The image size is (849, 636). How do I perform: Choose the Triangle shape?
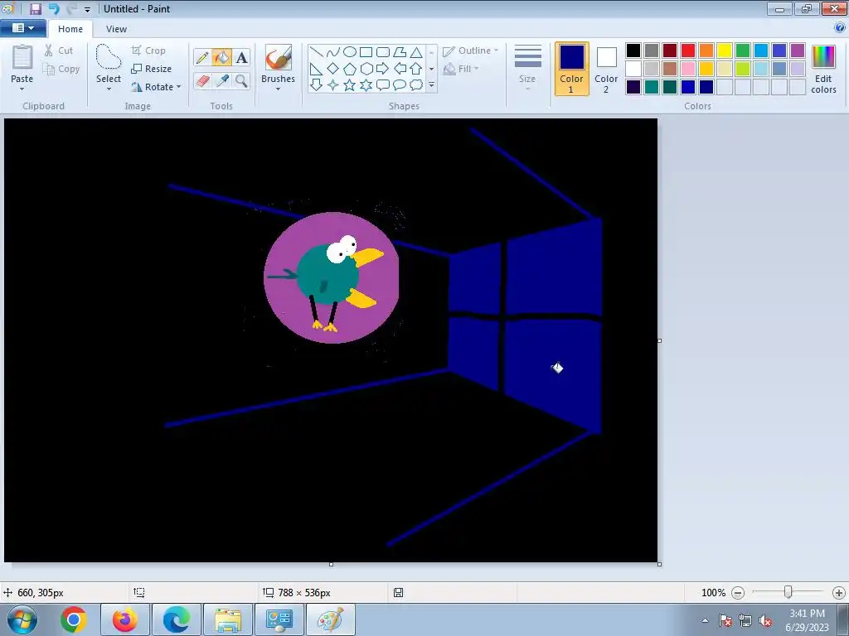[x=416, y=52]
